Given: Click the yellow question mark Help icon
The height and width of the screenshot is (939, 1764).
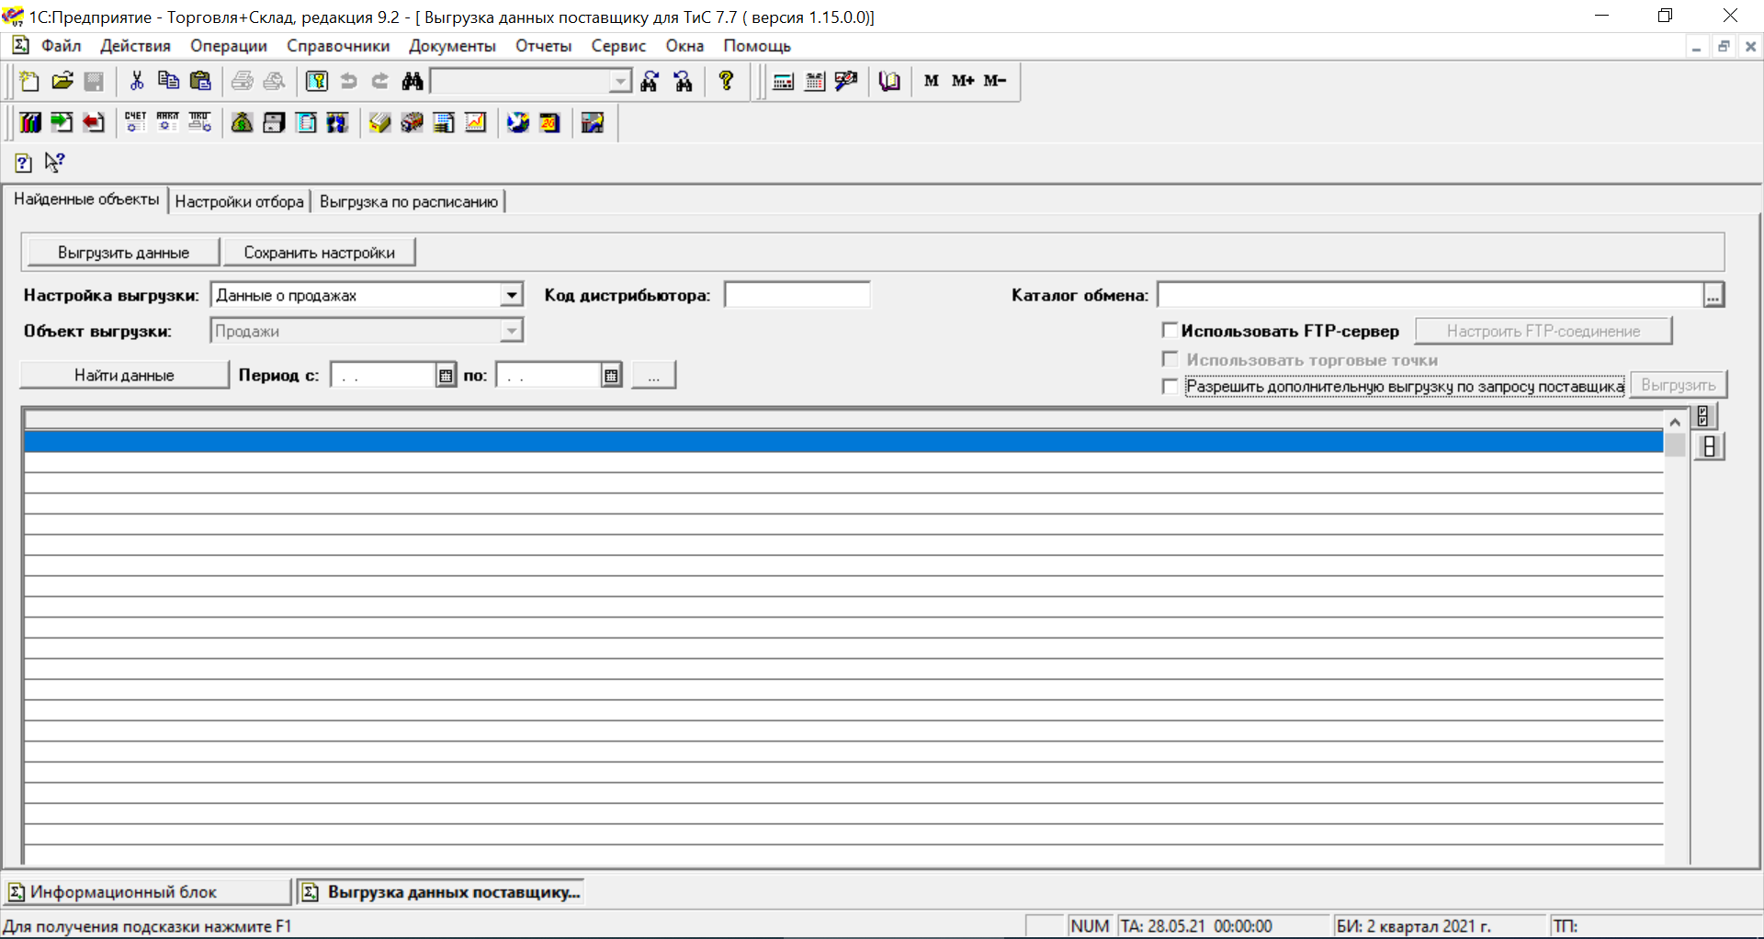Looking at the screenshot, I should tap(726, 81).
